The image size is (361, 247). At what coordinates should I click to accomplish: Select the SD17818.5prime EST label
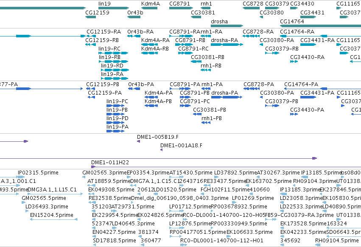[x=115, y=240]
